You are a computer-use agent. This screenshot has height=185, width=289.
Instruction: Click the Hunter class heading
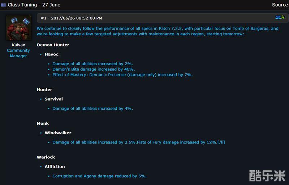44,90
